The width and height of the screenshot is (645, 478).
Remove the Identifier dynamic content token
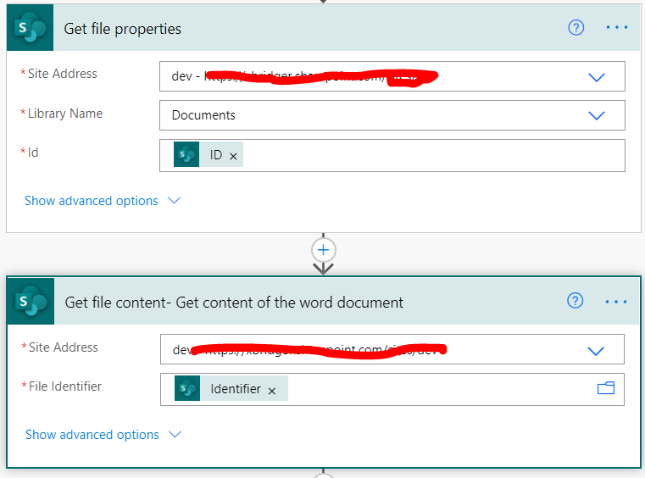pos(272,391)
